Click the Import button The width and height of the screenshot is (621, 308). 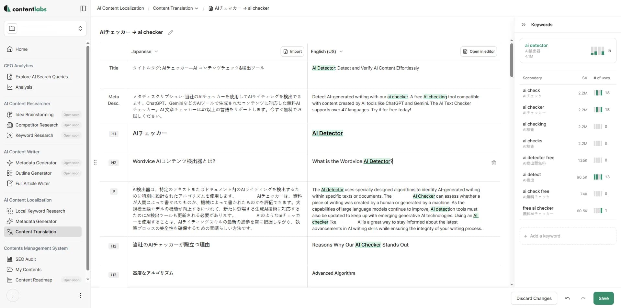tap(292, 51)
